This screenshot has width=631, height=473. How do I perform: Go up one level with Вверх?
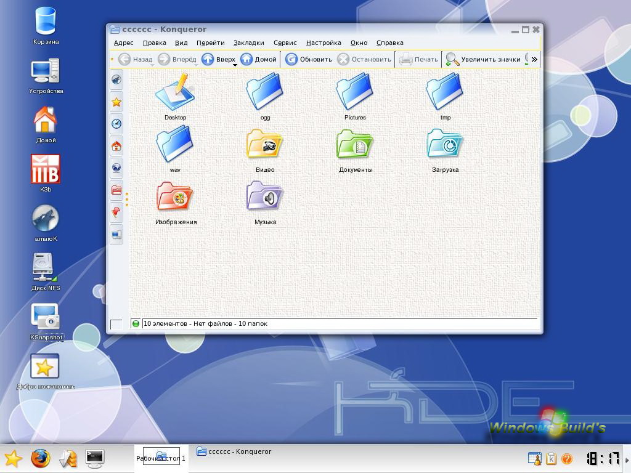point(218,60)
